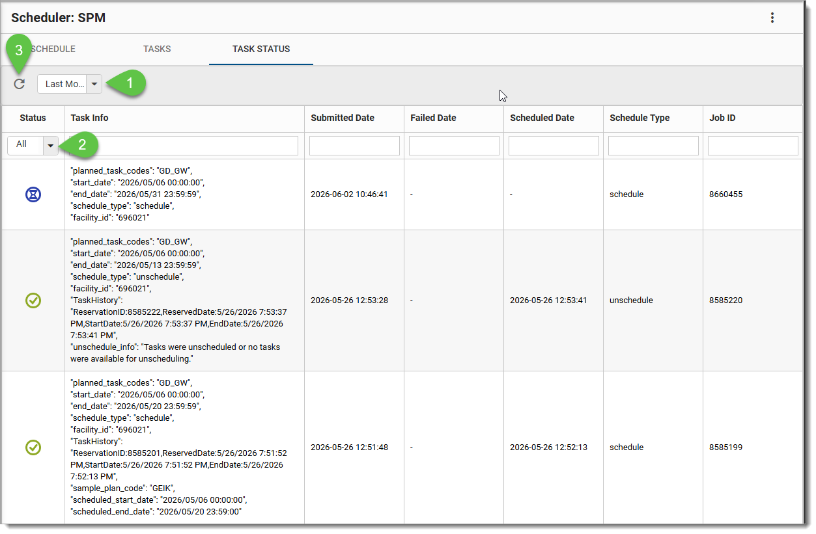Click the Scheduled Date filter field
816x534 pixels.
point(554,146)
